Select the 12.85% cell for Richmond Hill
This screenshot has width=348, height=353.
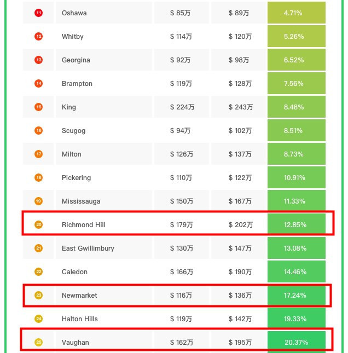click(x=296, y=224)
